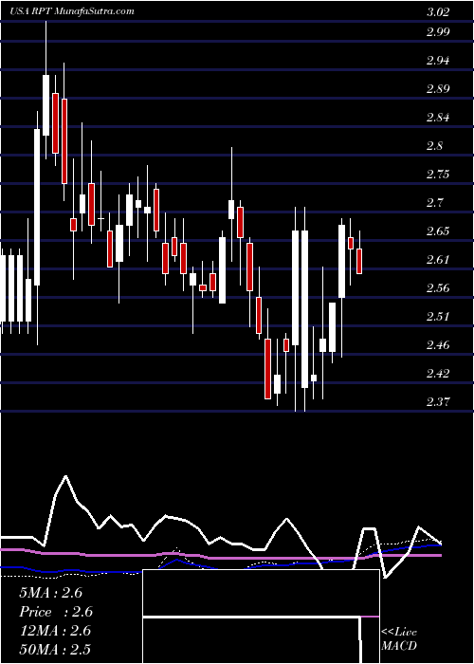Click the last red candle on the right
474x664 pixels.
coord(359,261)
